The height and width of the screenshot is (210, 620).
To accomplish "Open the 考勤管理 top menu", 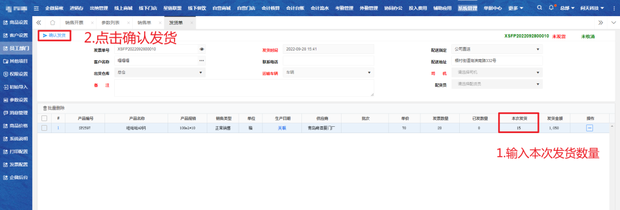I will click(x=344, y=8).
